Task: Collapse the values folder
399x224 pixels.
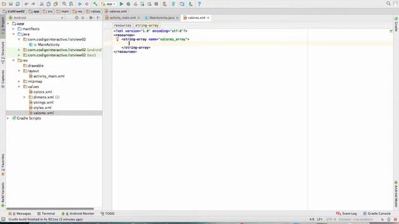Action: point(19,86)
